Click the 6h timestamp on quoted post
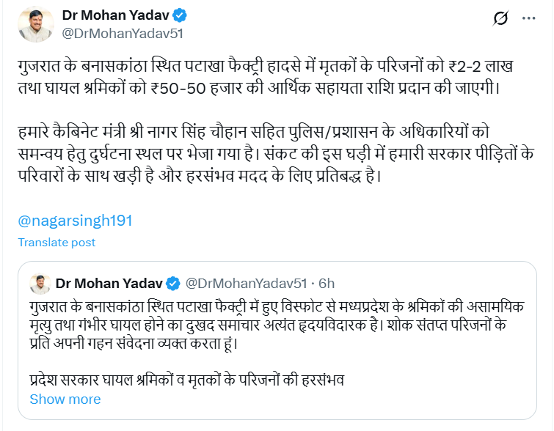 coord(327,283)
